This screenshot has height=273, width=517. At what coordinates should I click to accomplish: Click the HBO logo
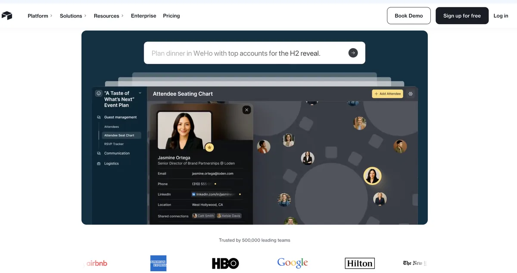point(225,264)
